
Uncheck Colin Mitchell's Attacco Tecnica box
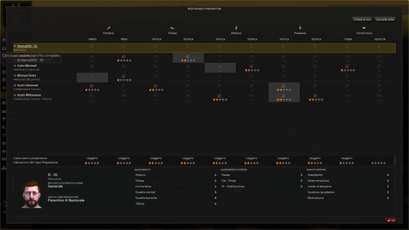(x=251, y=66)
